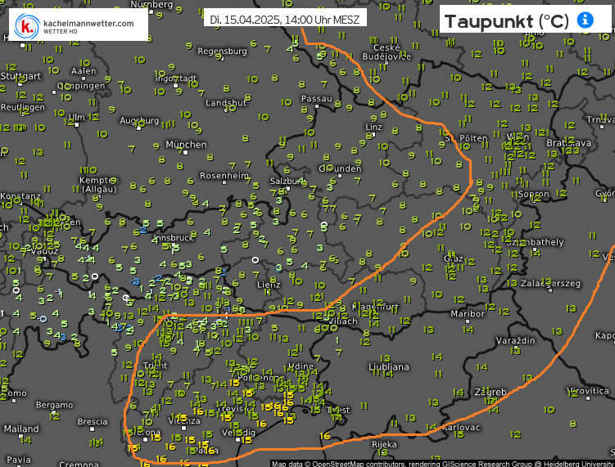This screenshot has height=467, width=615.
Task: Click the Zagreb city label
Action: pyautogui.click(x=491, y=393)
